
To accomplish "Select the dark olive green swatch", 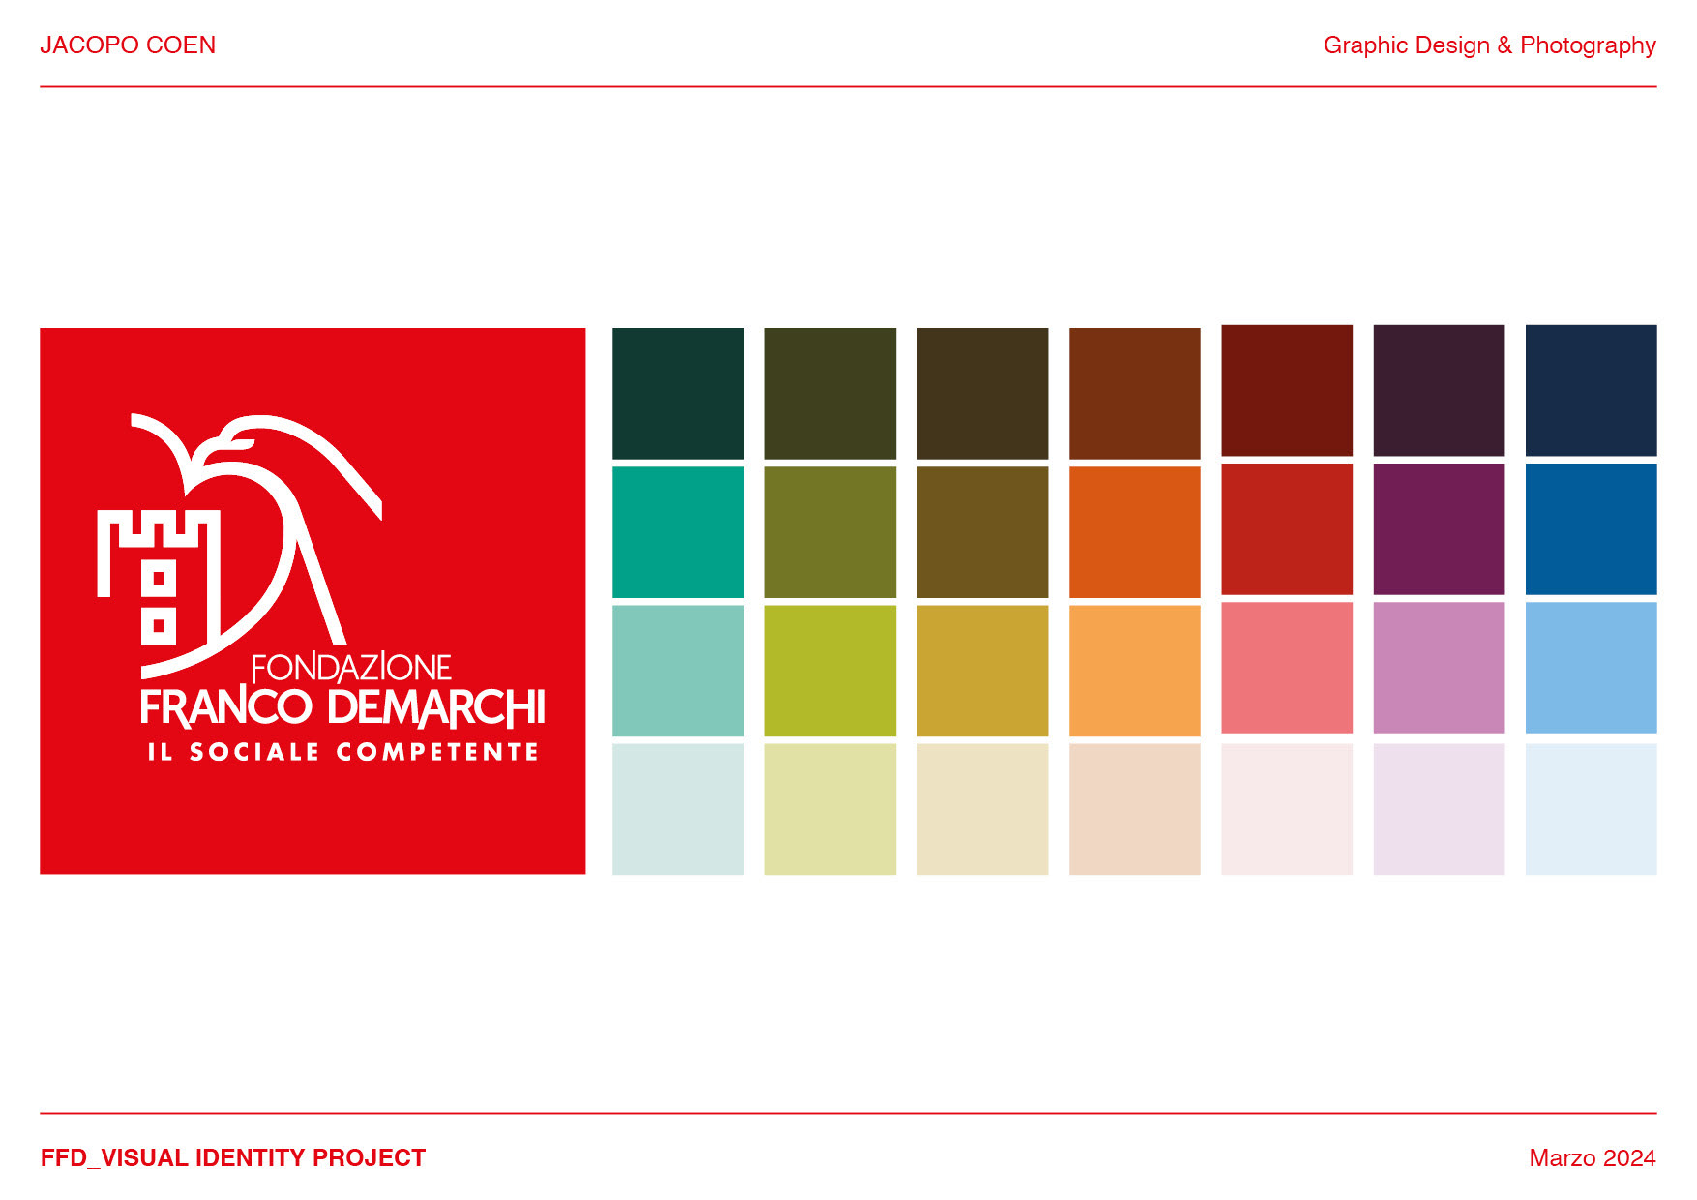I will tap(830, 394).
